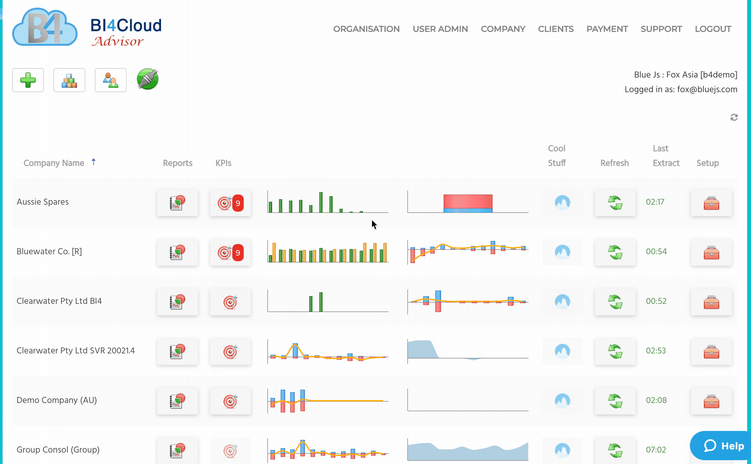Open the COMPANY menu

point(503,29)
